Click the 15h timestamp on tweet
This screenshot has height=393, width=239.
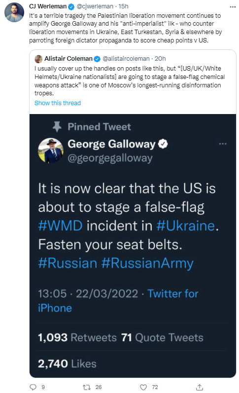click(123, 6)
